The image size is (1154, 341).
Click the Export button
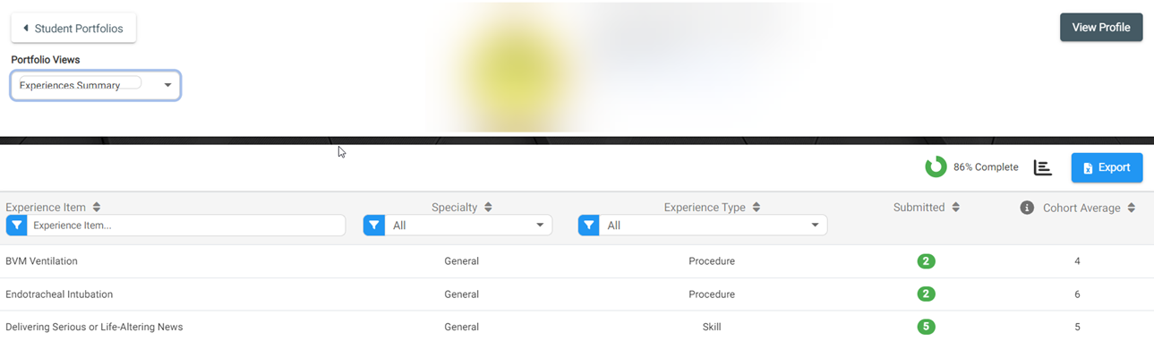tap(1107, 167)
